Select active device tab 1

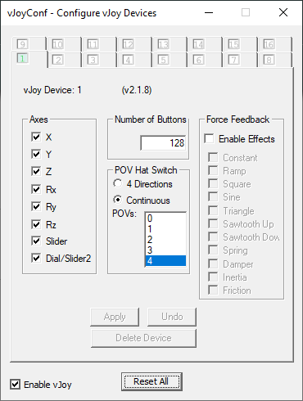pyautogui.click(x=29, y=59)
